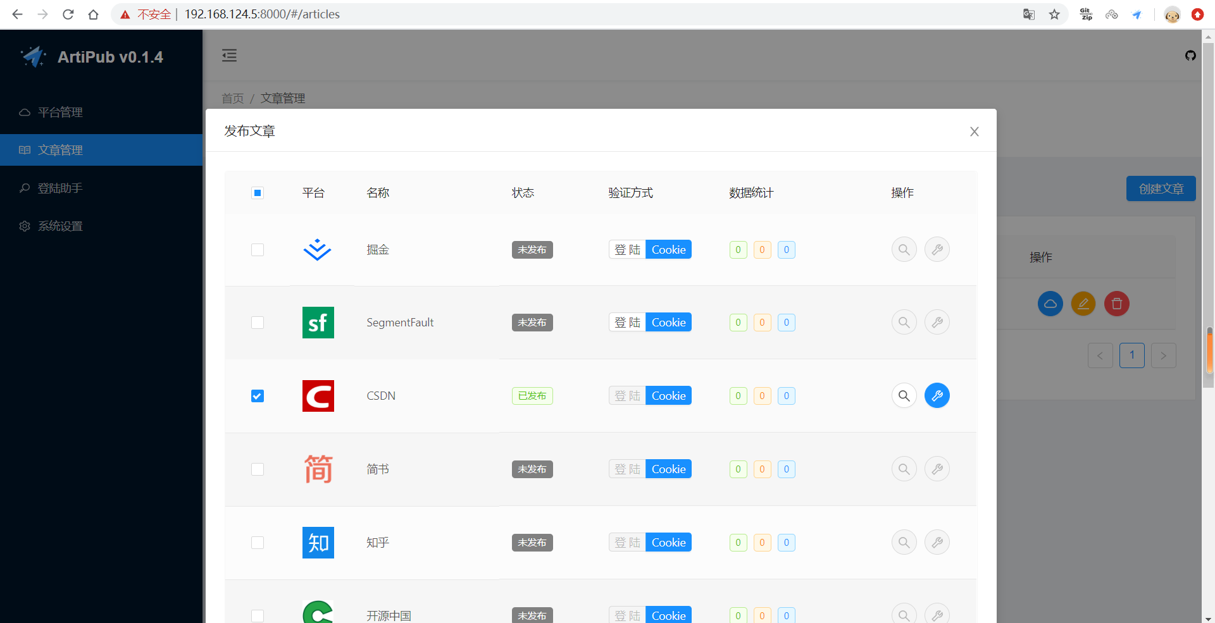Click the red CSDN logo
Viewport: 1215px width, 623px height.
click(x=318, y=396)
